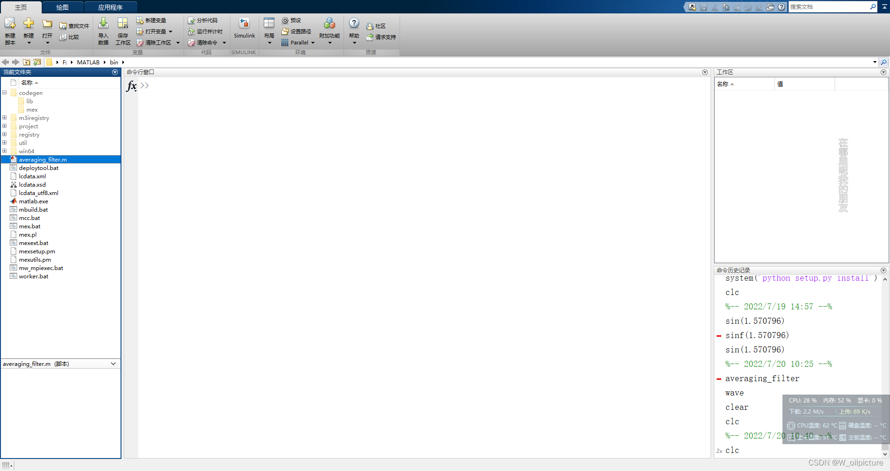Click the 导入数据 (Import Data) icon
The width and height of the screenshot is (890, 471).
pyautogui.click(x=103, y=24)
